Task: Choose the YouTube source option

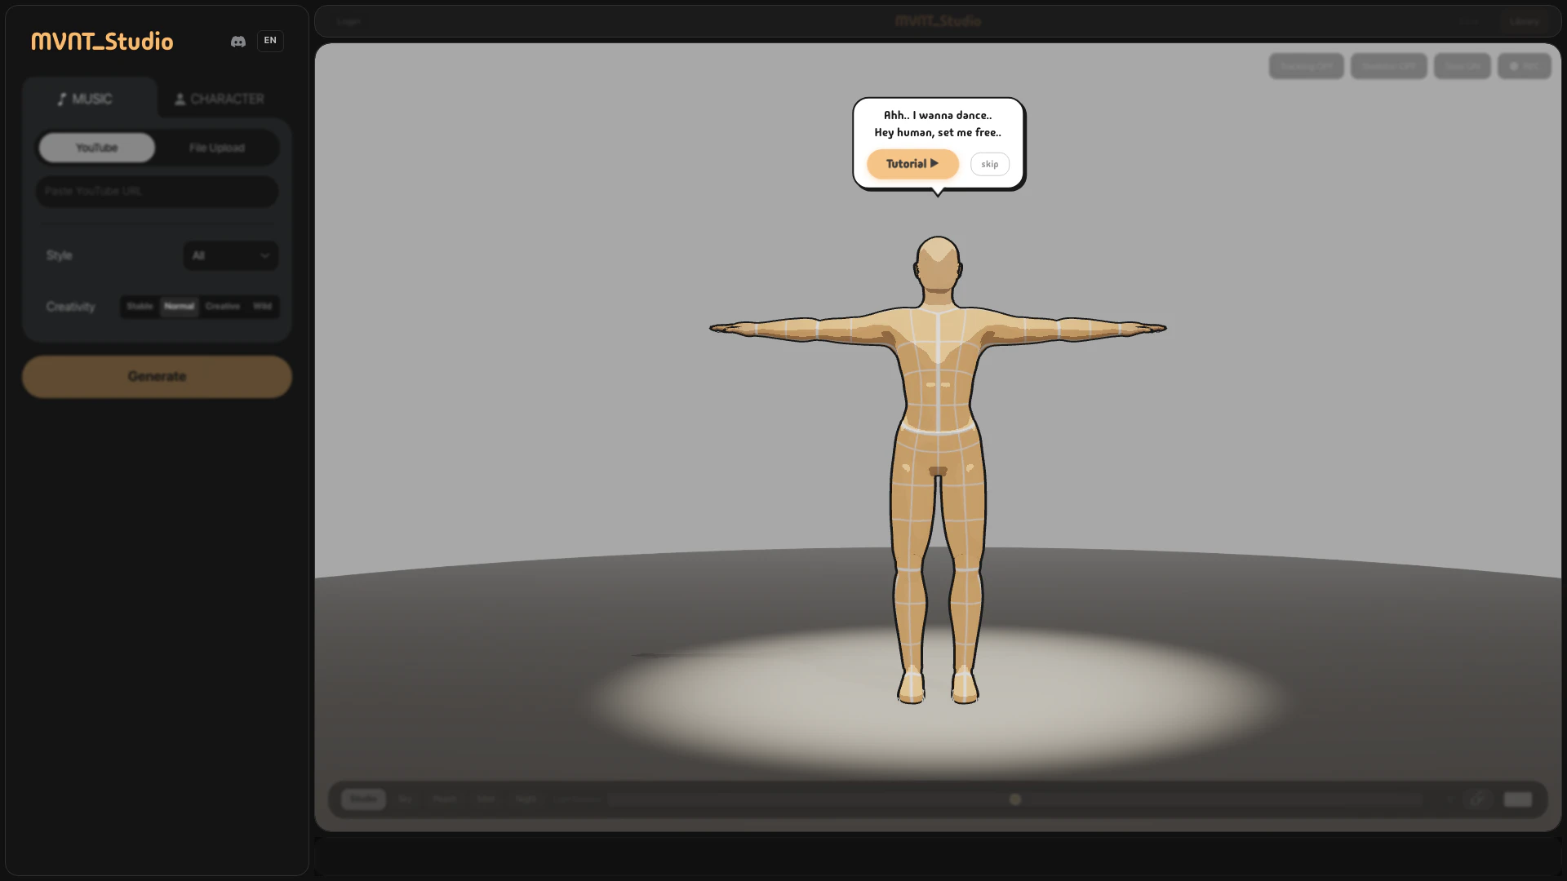Action: click(x=96, y=148)
